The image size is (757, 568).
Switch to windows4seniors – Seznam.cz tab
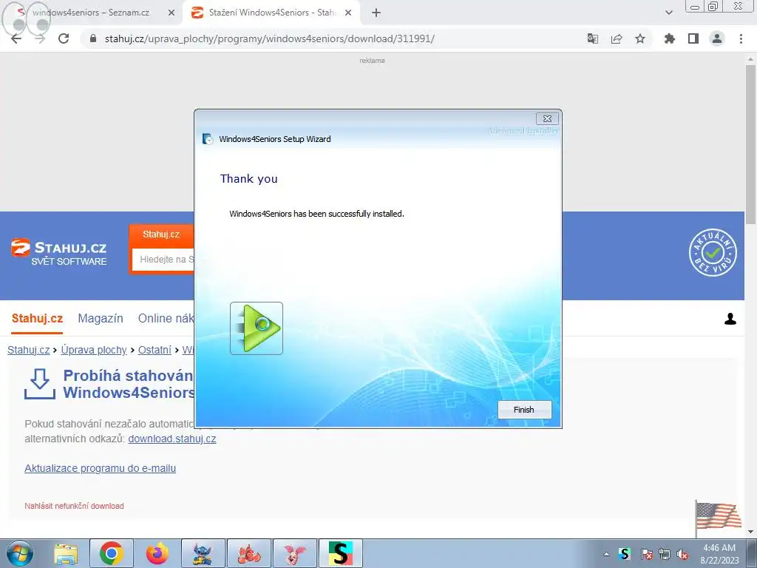tap(91, 13)
